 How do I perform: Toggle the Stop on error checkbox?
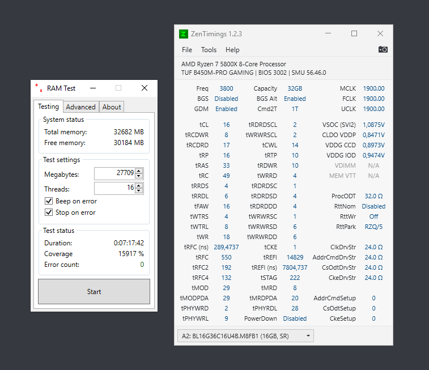point(49,212)
